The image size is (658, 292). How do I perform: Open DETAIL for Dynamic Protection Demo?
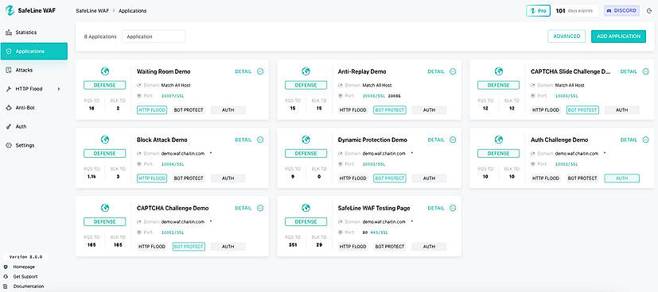tap(435, 140)
